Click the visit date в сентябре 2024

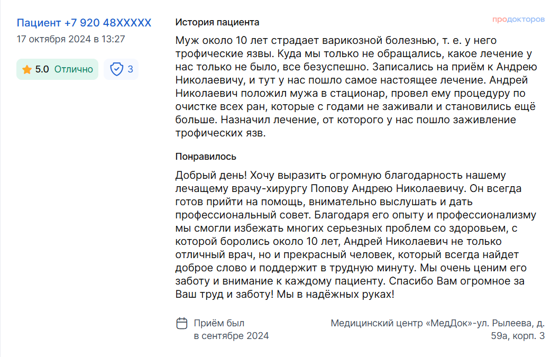point(231,336)
